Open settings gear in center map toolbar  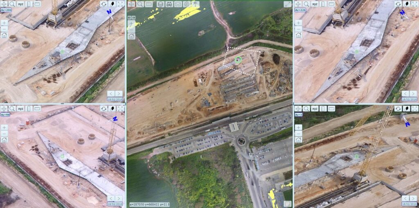click(187, 4)
